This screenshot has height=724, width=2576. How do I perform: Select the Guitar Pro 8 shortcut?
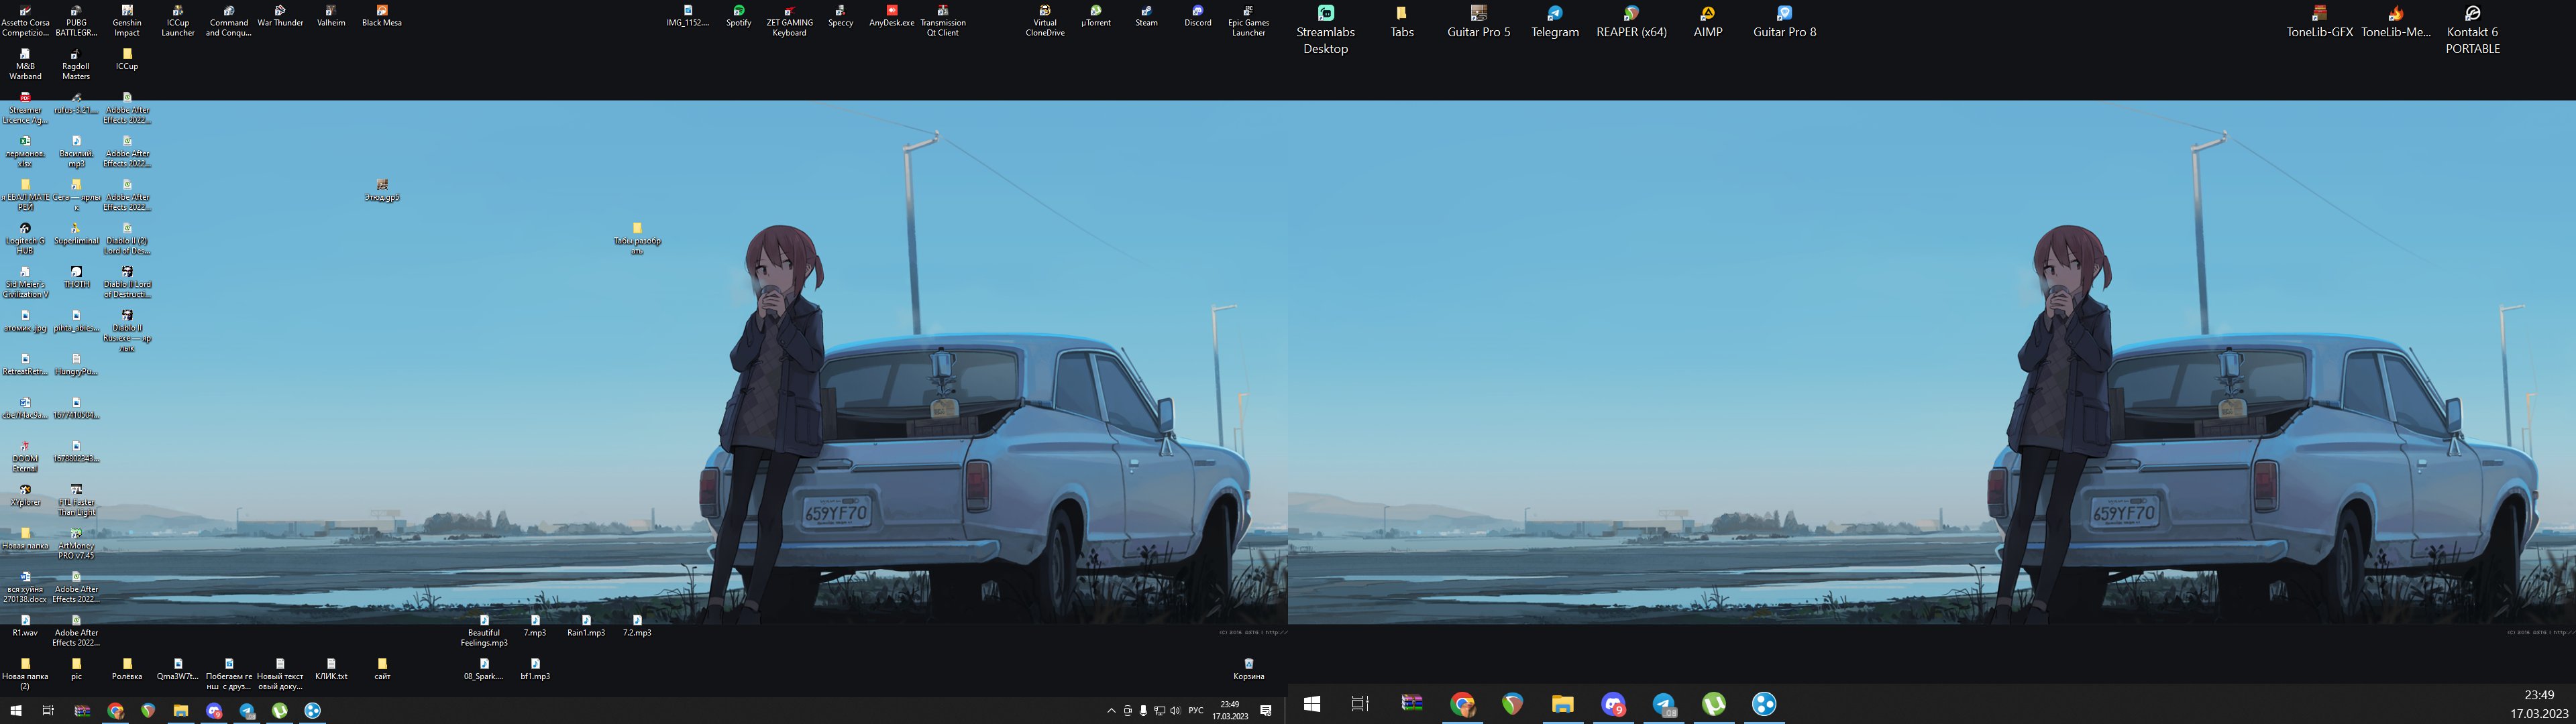(1784, 22)
